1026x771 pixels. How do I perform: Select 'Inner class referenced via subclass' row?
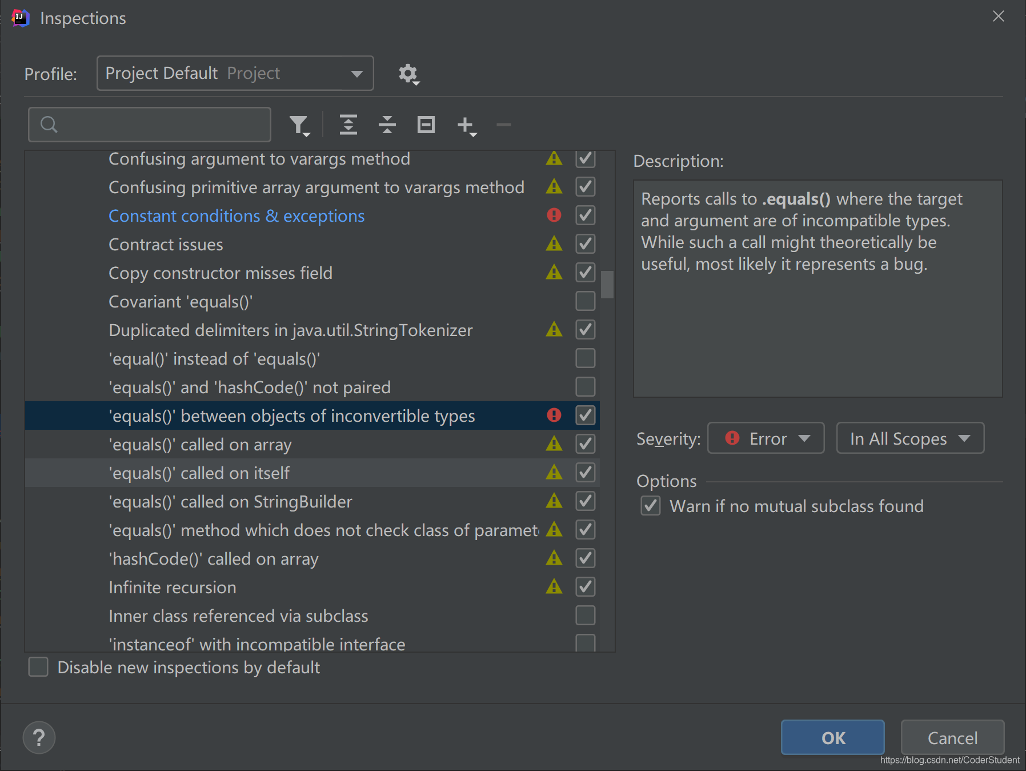click(x=312, y=616)
